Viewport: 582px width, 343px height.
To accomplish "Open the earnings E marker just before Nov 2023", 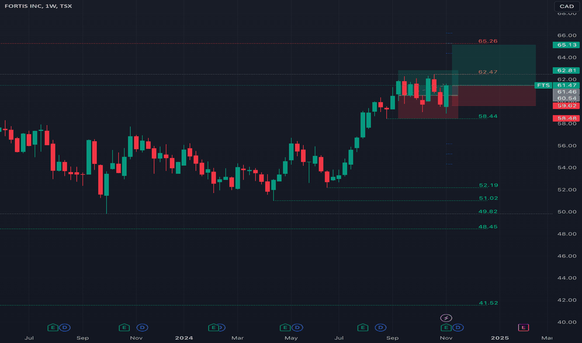I will point(124,327).
